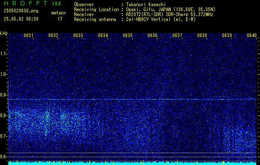Click the Receiving Location label
The image size is (260, 165).
tap(96, 9)
